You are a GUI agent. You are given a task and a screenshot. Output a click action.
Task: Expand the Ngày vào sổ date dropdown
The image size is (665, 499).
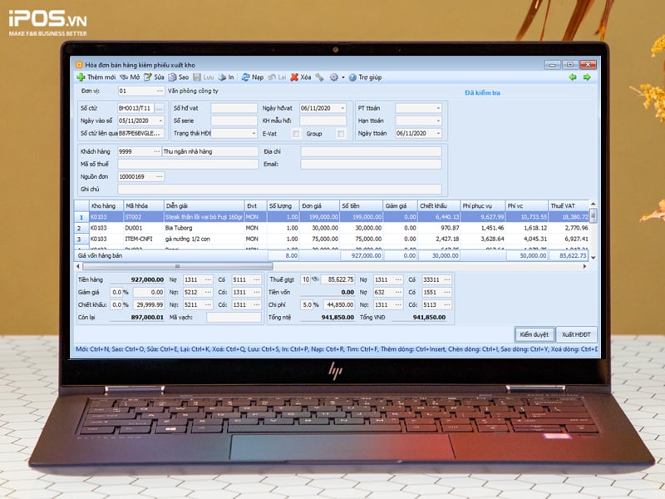pyautogui.click(x=160, y=121)
